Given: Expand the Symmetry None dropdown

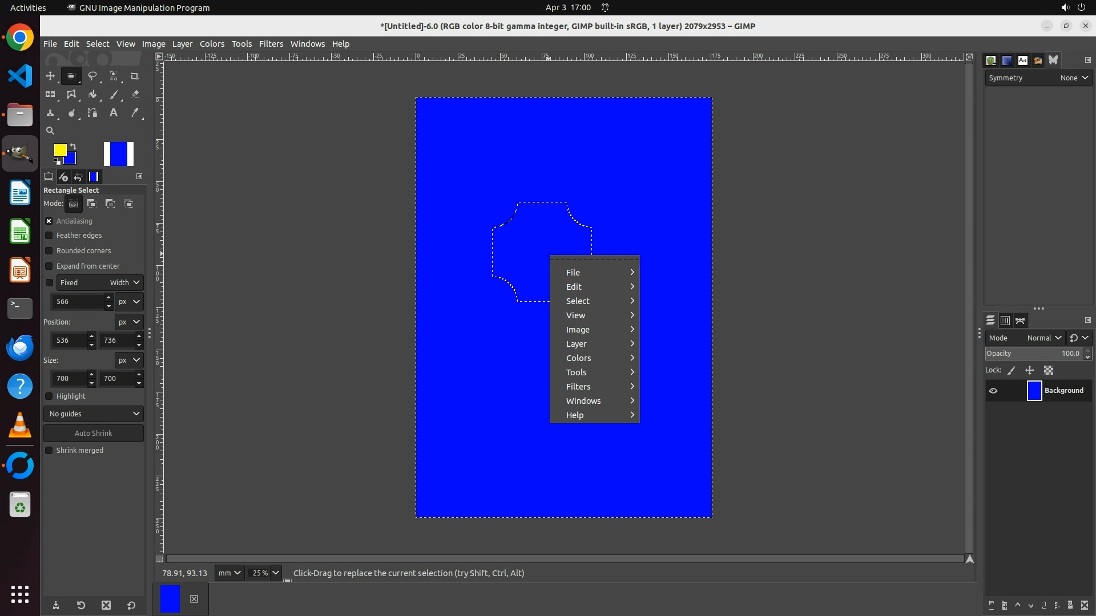Looking at the screenshot, I should (1074, 78).
